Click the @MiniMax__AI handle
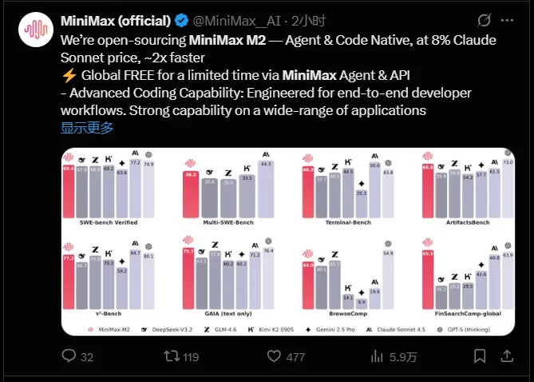This screenshot has width=534, height=382. click(234, 18)
